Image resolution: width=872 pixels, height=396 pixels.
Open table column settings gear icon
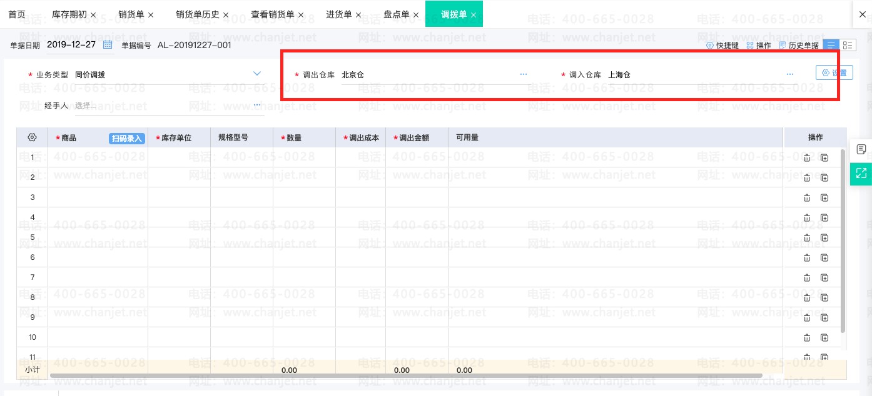(x=32, y=137)
